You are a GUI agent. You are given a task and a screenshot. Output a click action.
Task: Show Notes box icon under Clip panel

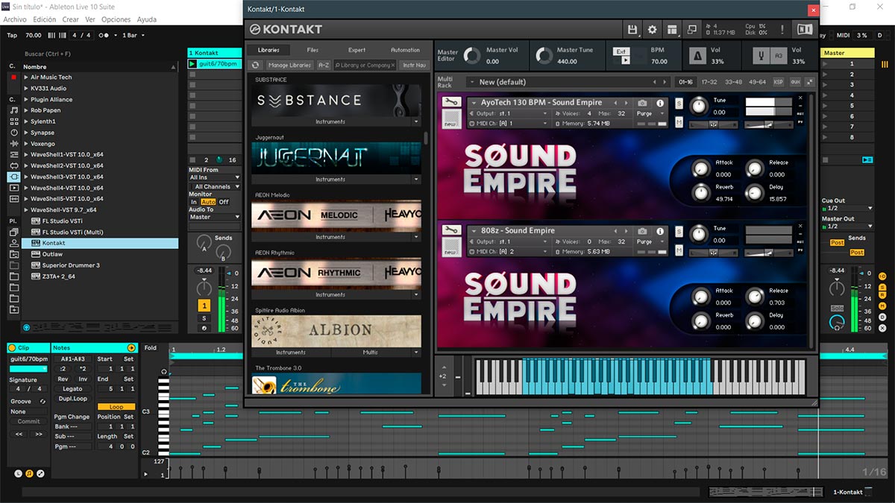(x=29, y=473)
